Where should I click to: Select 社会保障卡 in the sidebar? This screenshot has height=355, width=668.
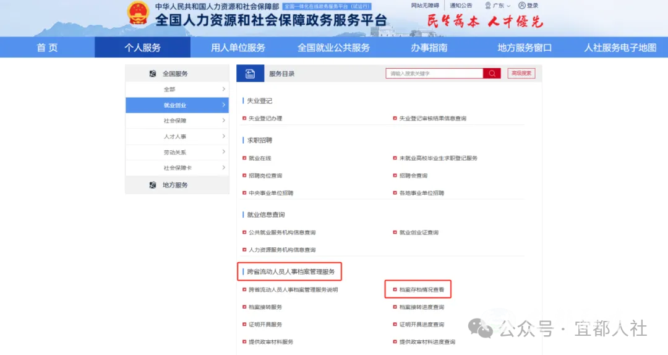coord(178,168)
